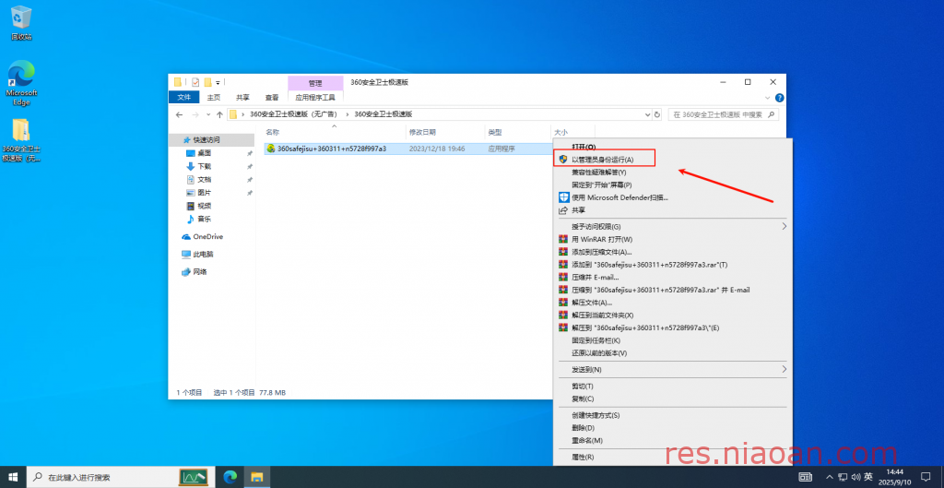Switch to the 主页 ribbon tab

click(x=214, y=97)
